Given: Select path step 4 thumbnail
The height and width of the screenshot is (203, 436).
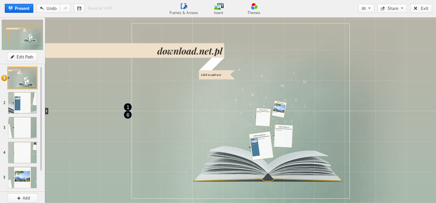Looking at the screenshot, I should point(22,152).
